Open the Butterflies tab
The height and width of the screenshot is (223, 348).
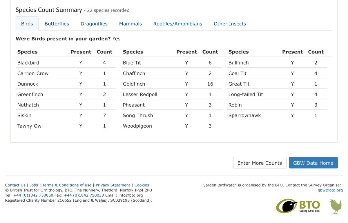tap(57, 24)
